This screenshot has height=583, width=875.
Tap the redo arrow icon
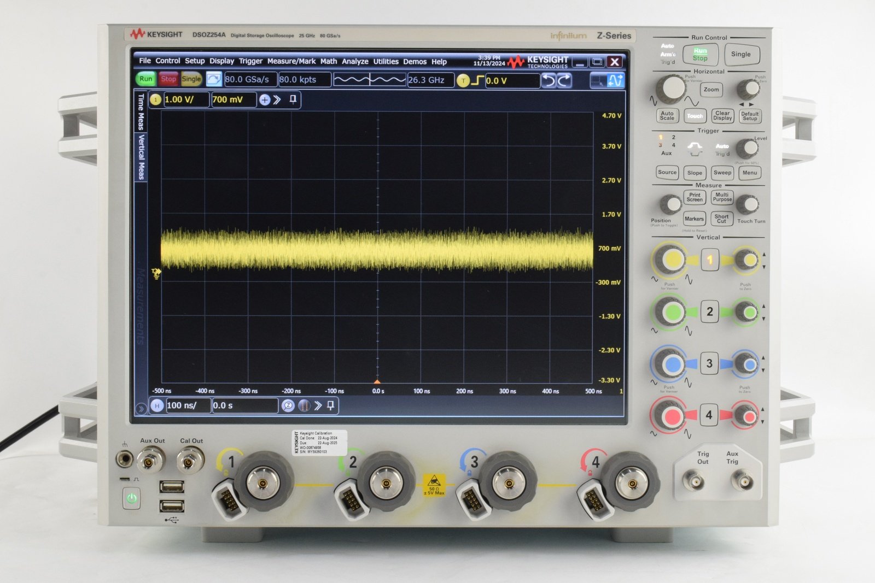pos(564,80)
